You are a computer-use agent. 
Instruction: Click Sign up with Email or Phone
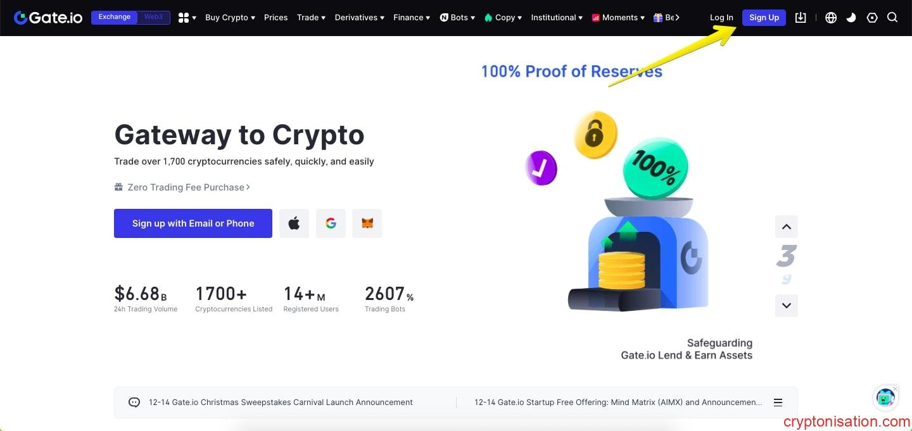click(x=193, y=223)
